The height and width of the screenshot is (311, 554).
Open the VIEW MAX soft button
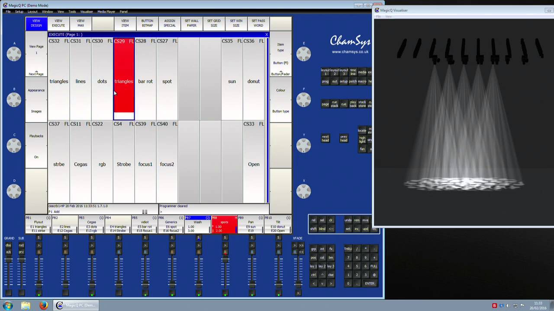click(x=81, y=23)
